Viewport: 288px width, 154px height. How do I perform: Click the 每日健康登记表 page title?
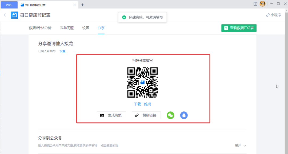[x=35, y=15]
